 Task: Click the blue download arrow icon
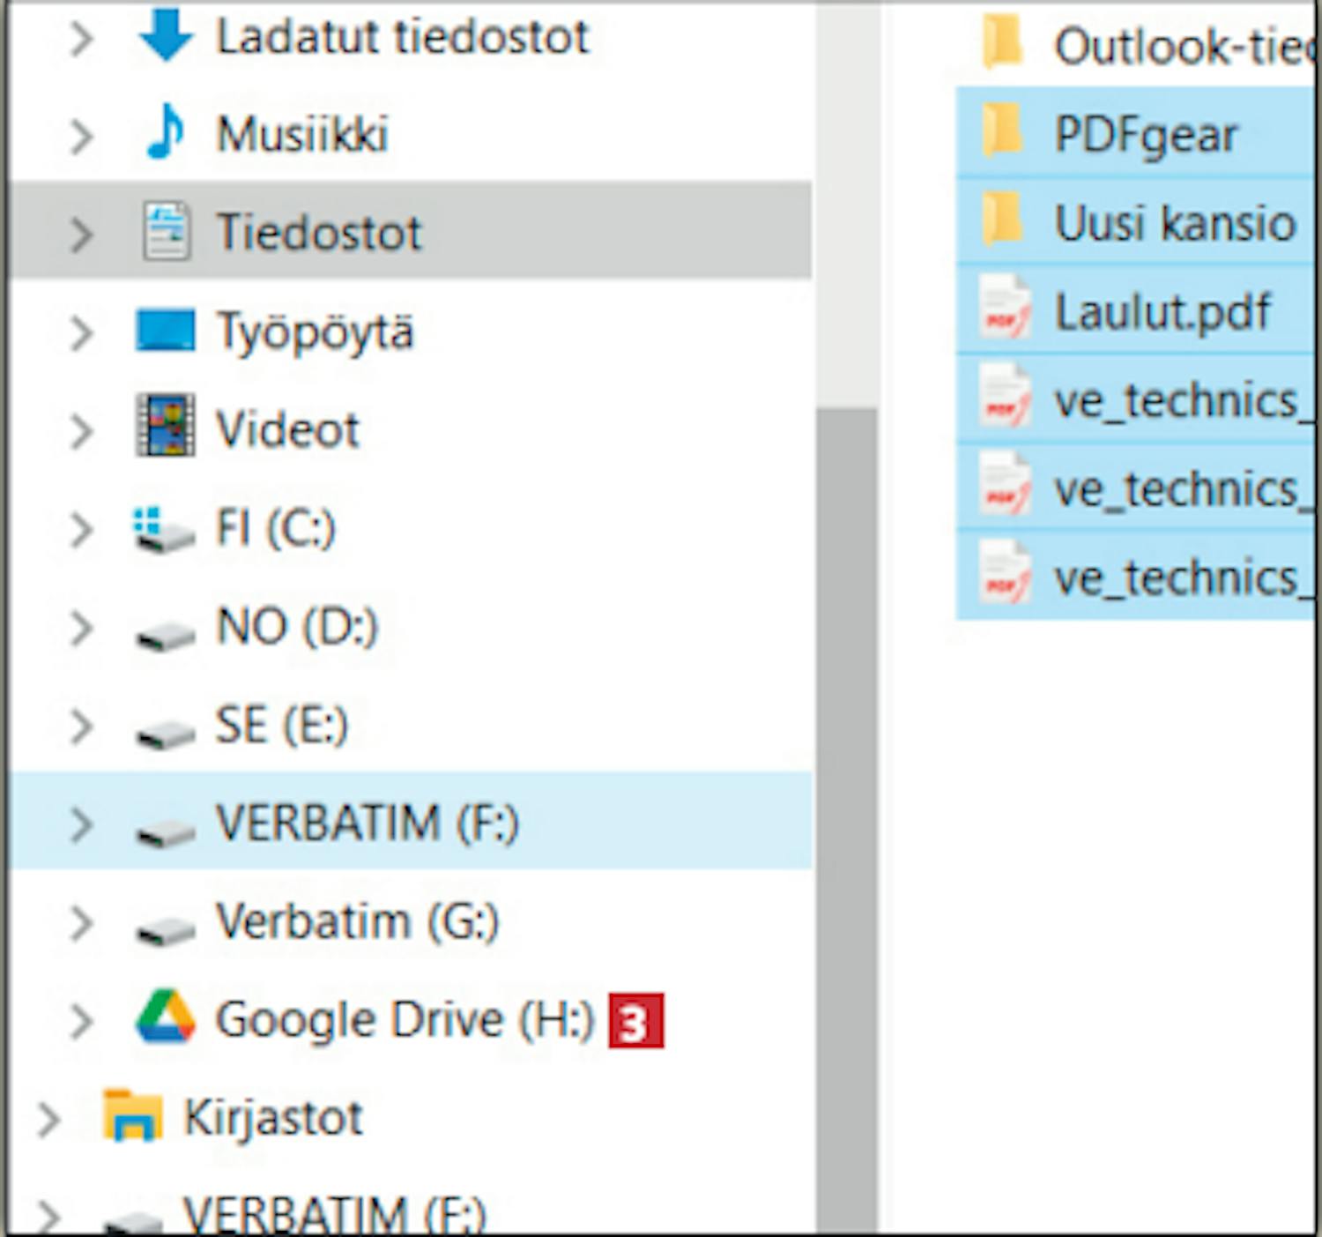pos(165,37)
